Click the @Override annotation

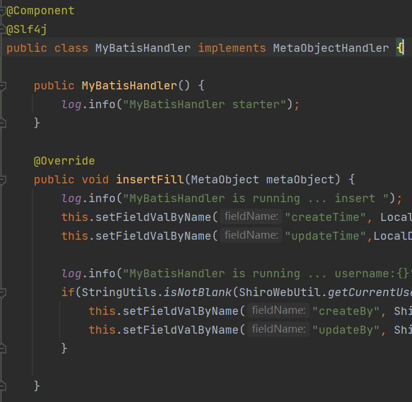[64, 161]
